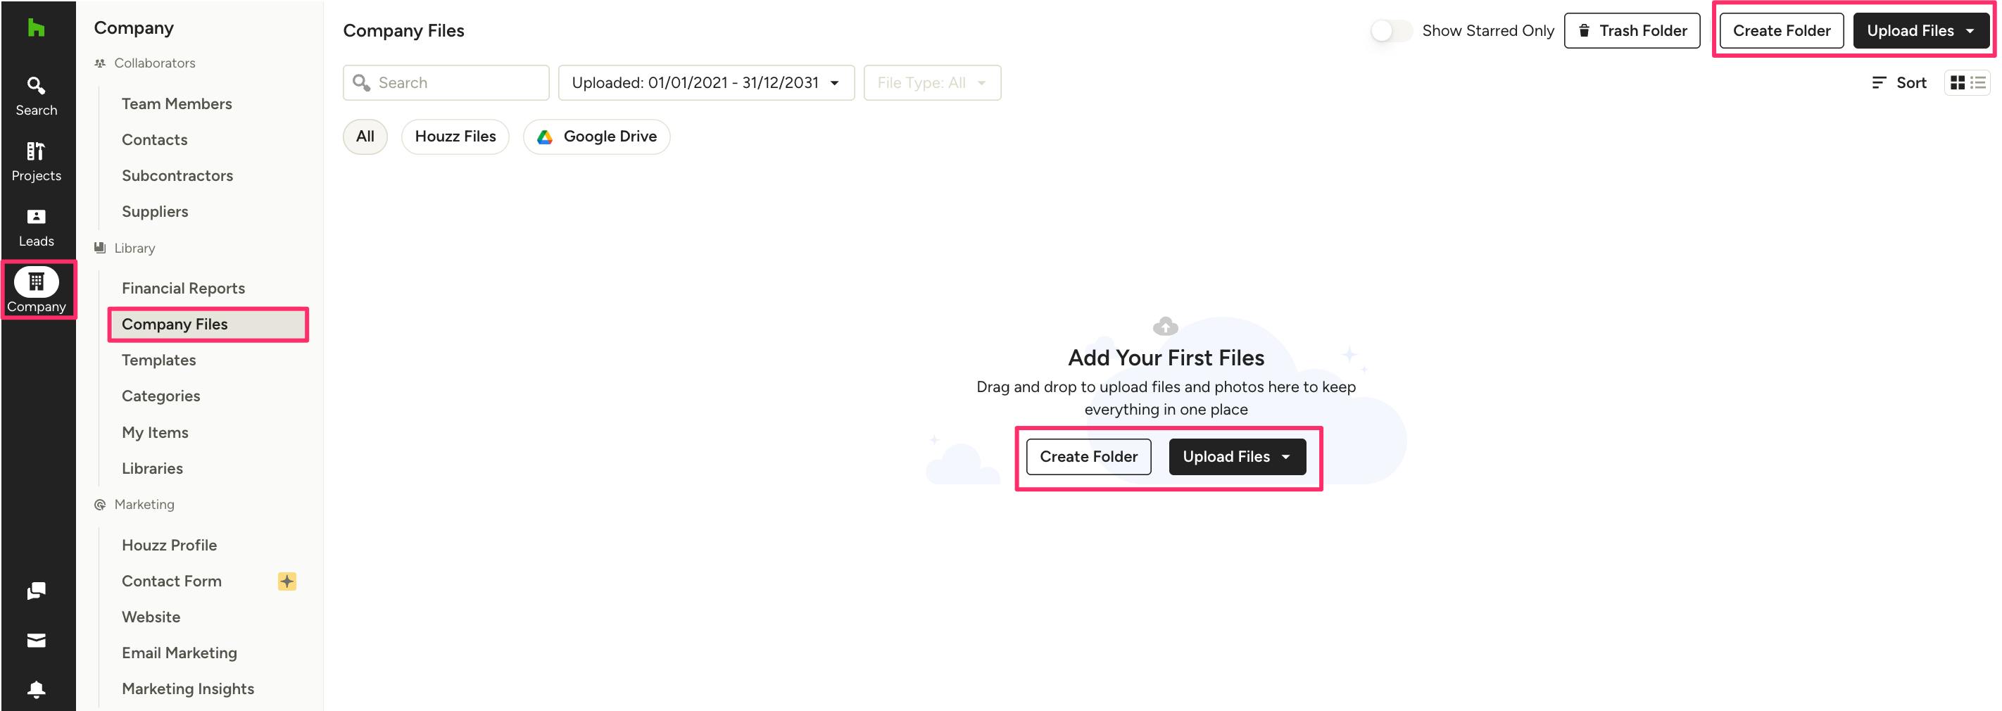Switch to grid view icon

point(1958,82)
